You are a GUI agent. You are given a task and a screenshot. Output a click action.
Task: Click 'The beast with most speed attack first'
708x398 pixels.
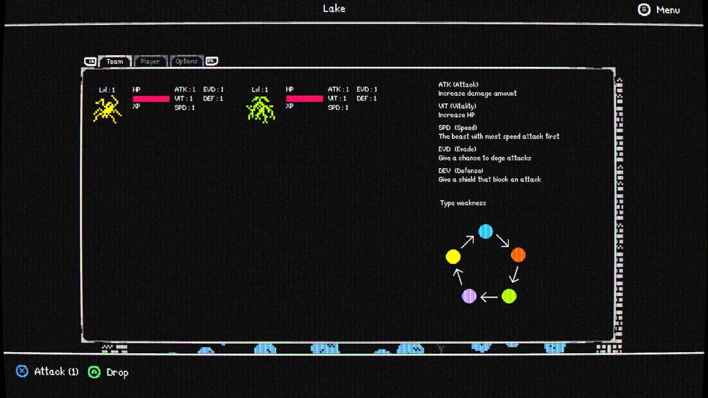coord(499,137)
